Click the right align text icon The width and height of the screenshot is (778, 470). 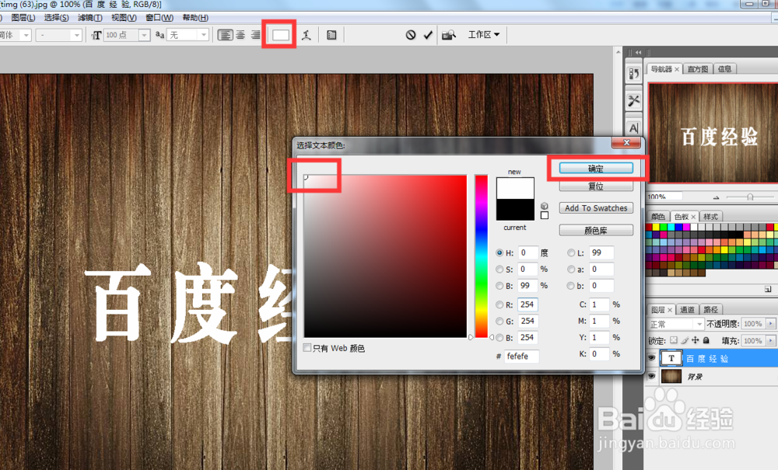coord(255,35)
